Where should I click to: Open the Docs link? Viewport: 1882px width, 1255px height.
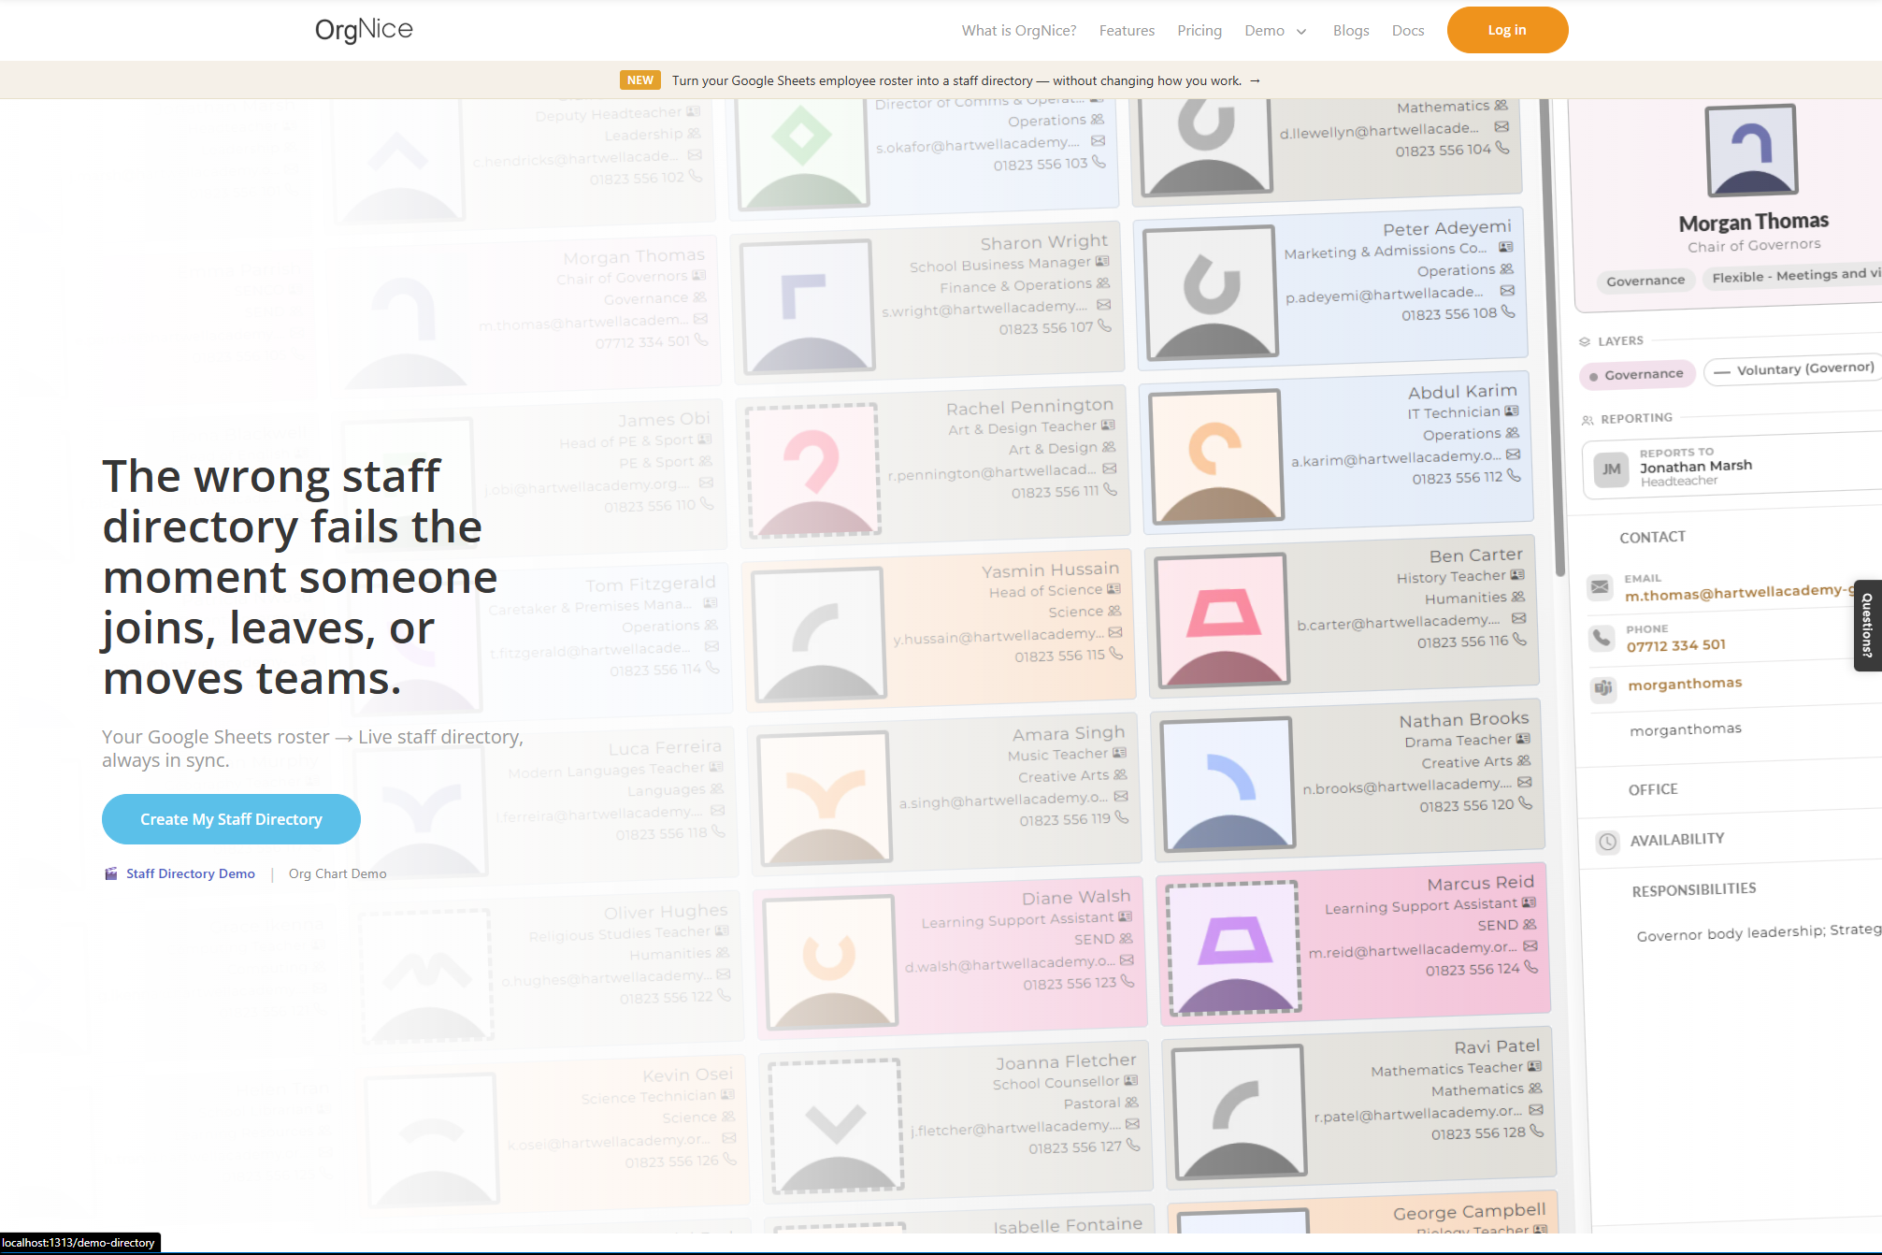click(x=1408, y=31)
